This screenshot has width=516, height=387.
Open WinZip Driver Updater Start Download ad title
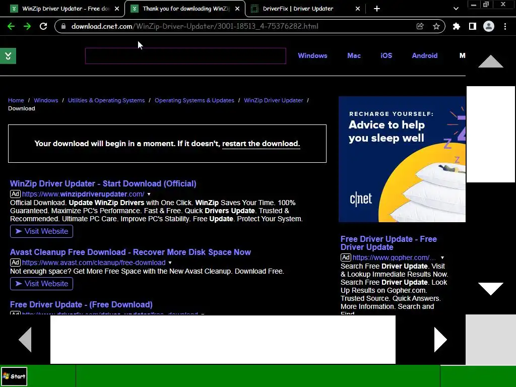(103, 183)
